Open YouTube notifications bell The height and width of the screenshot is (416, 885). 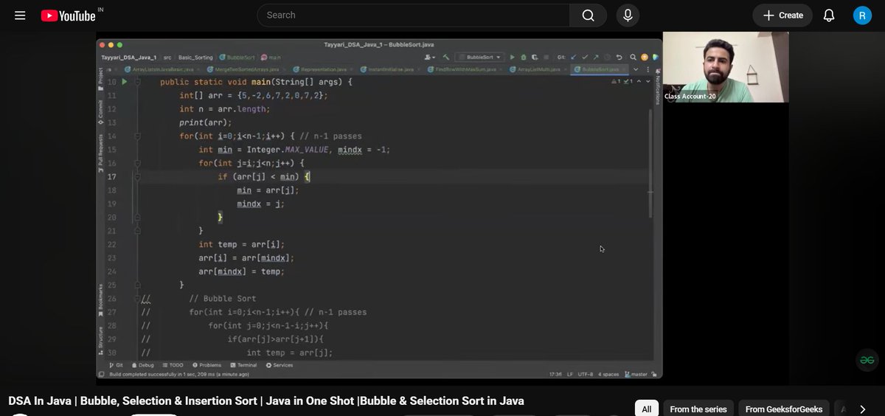click(x=829, y=15)
